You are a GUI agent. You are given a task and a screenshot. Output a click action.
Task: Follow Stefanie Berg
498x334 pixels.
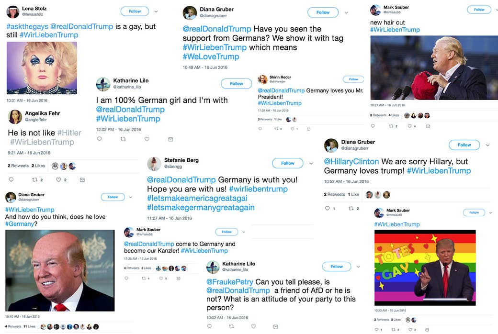[x=287, y=163]
